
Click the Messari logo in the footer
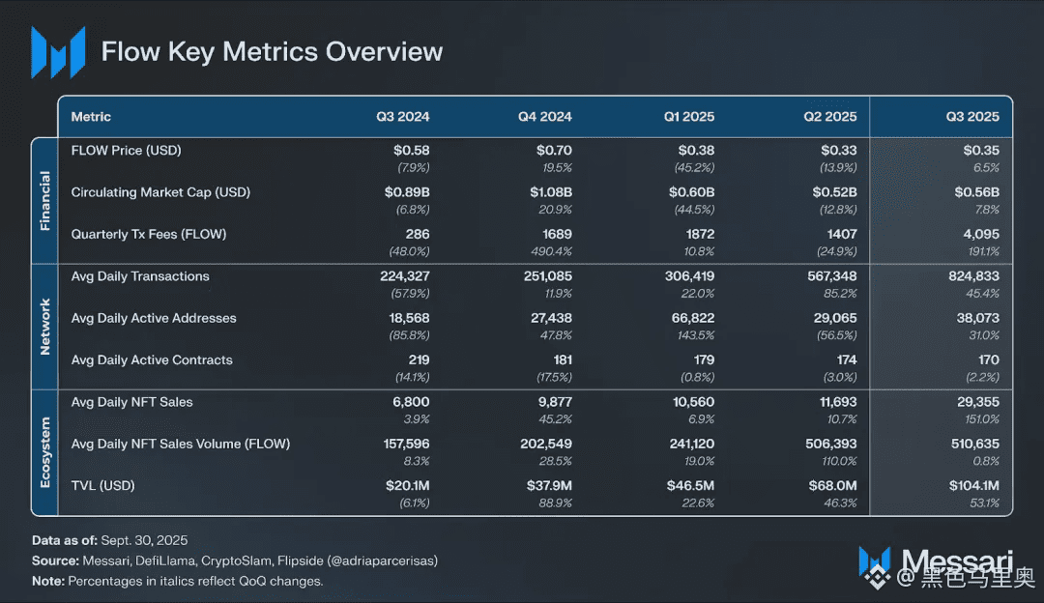(x=936, y=562)
